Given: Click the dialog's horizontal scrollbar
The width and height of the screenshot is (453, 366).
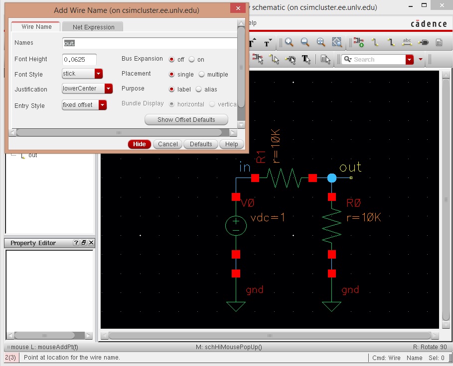Looking at the screenshot, I should coord(119,133).
